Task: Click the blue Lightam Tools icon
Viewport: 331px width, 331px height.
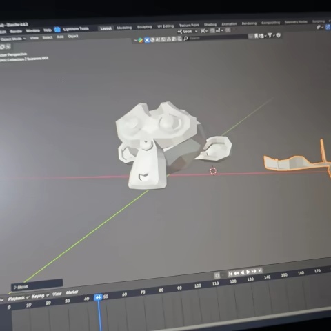Action: (57, 30)
